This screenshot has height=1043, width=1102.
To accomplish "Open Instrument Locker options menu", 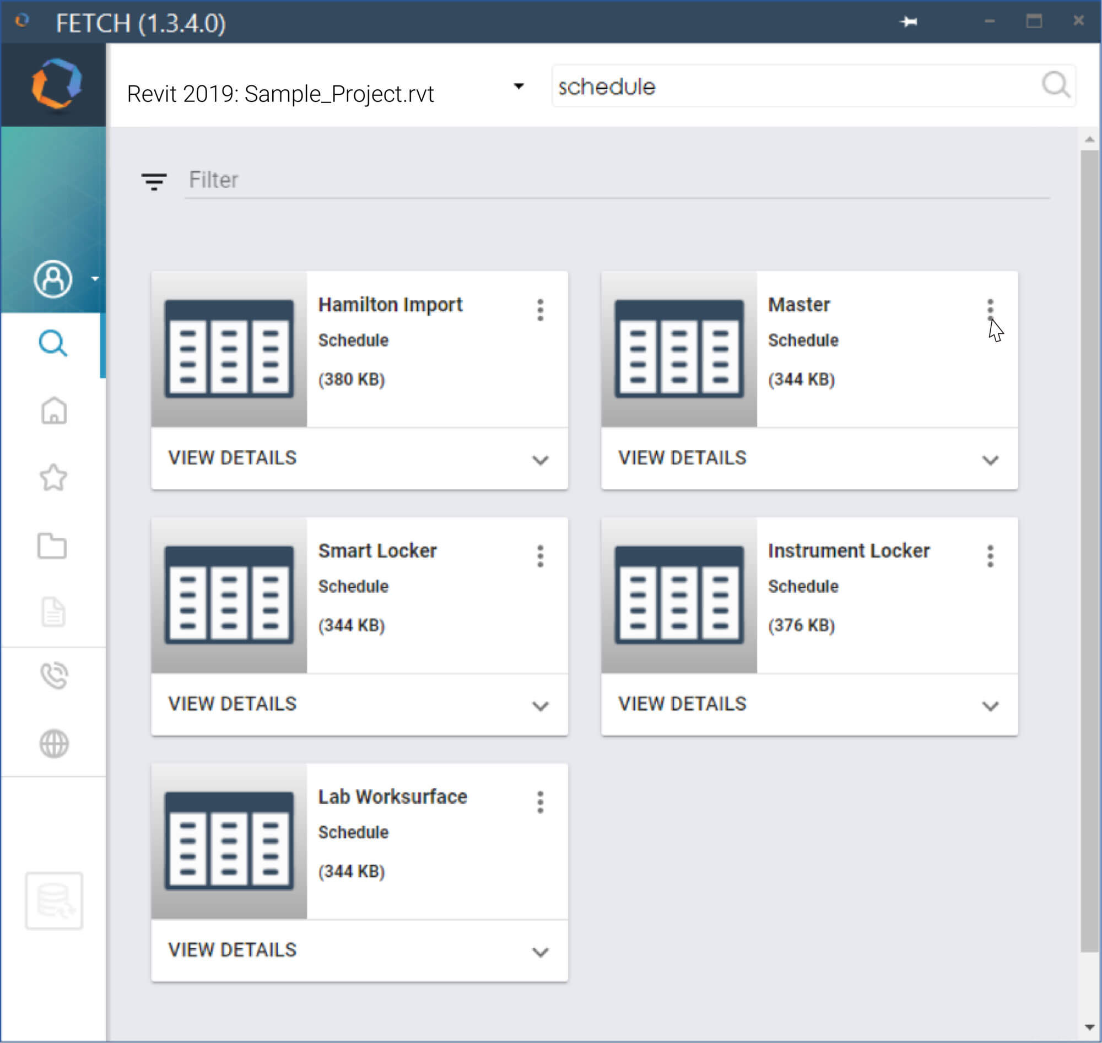I will (x=990, y=556).
